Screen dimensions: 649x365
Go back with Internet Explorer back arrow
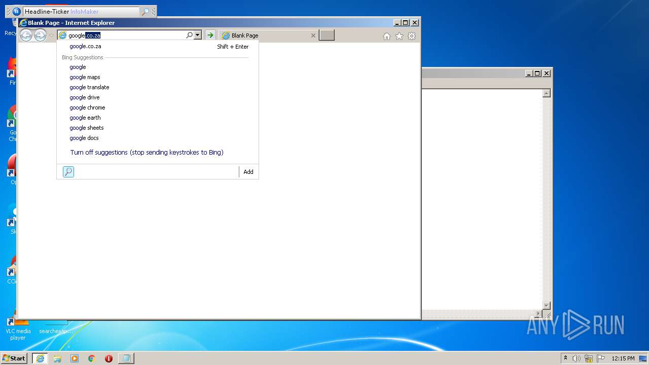point(26,35)
